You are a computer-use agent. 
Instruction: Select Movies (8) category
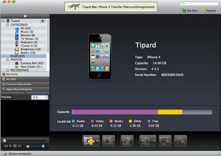(28, 35)
